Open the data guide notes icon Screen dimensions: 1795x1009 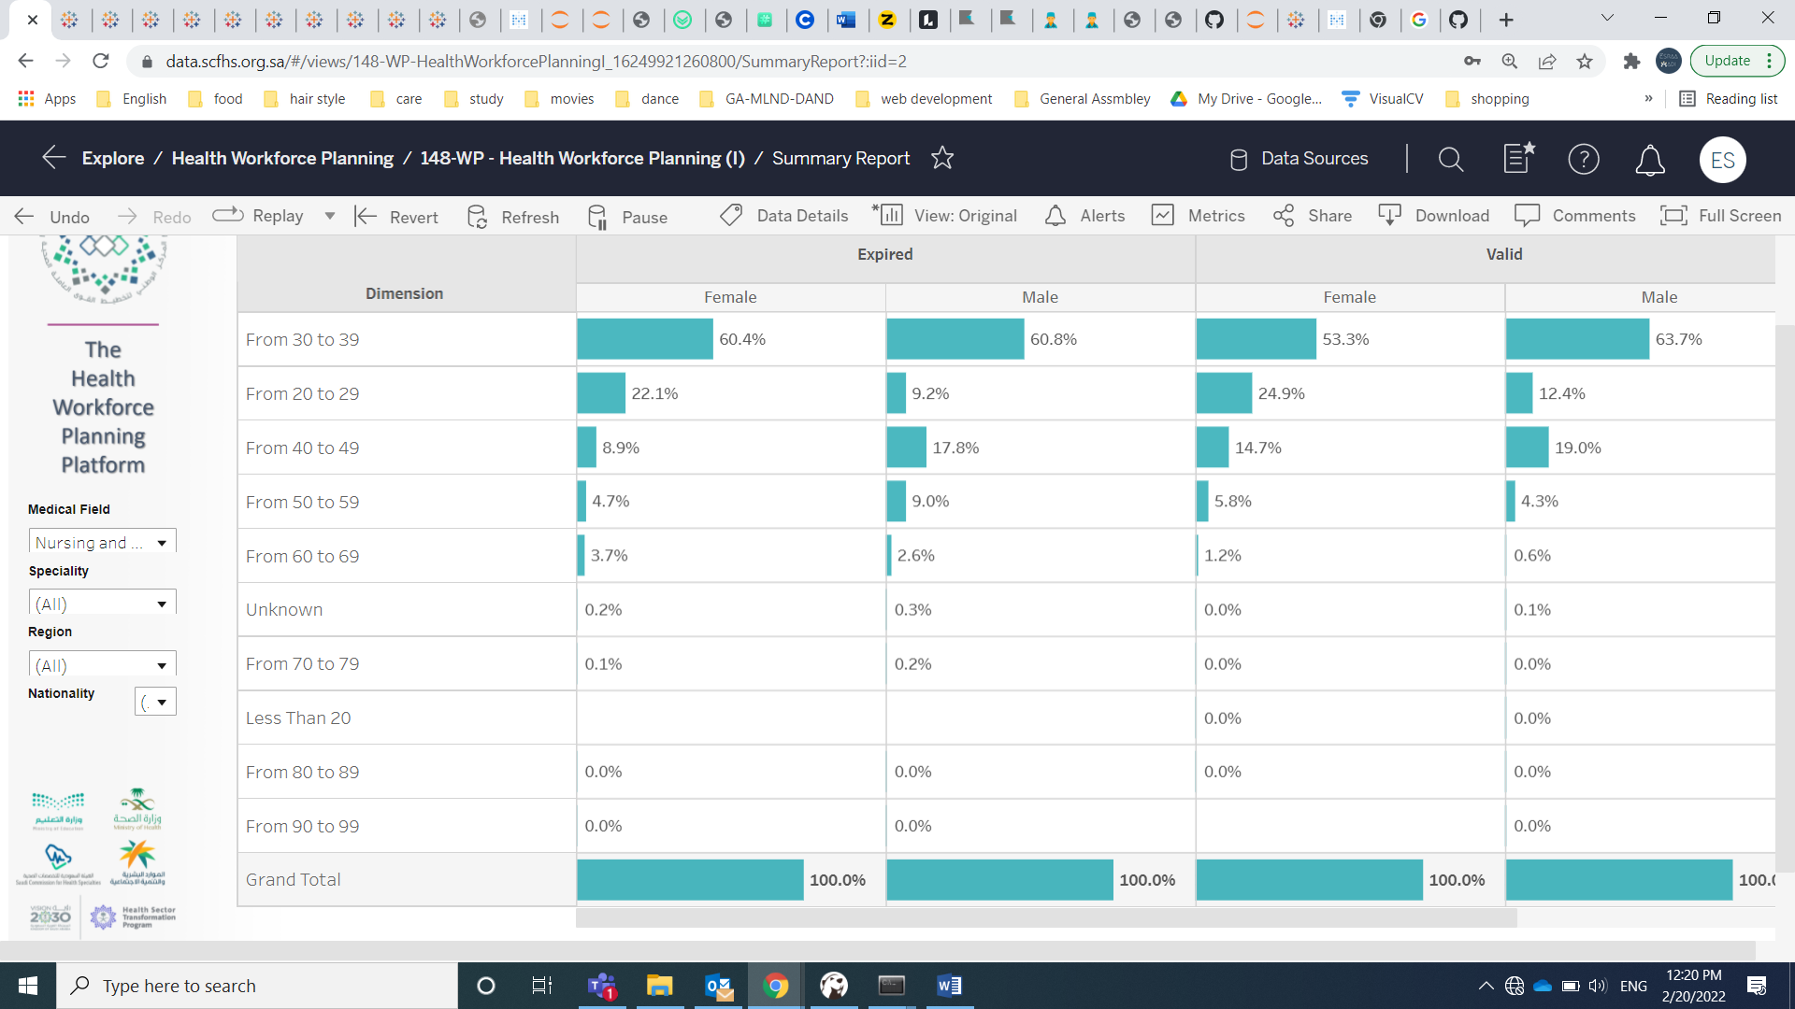tap(1518, 158)
